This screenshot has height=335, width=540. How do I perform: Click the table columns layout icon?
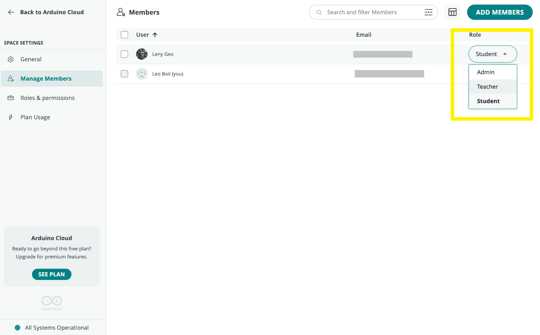tap(452, 12)
